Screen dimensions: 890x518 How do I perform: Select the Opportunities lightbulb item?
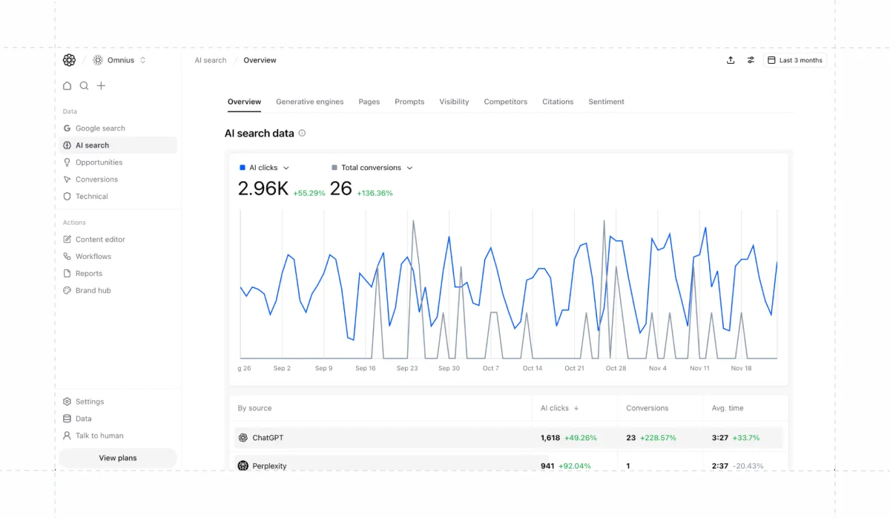[x=99, y=162]
